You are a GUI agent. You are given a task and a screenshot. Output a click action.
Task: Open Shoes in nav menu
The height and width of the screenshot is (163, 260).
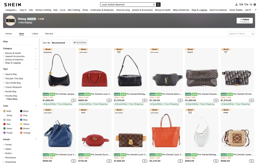coord(85,10)
